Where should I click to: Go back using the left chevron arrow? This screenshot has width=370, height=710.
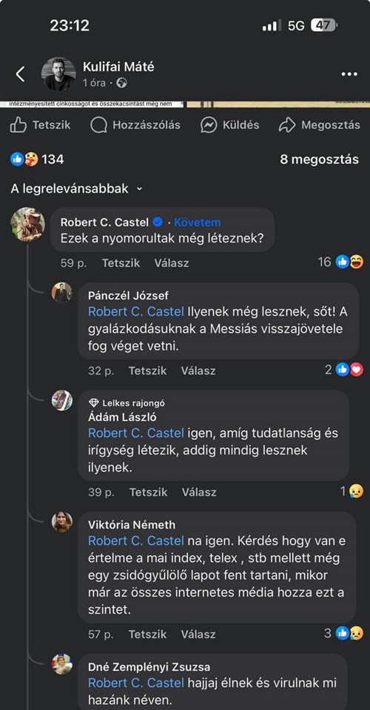click(x=20, y=74)
